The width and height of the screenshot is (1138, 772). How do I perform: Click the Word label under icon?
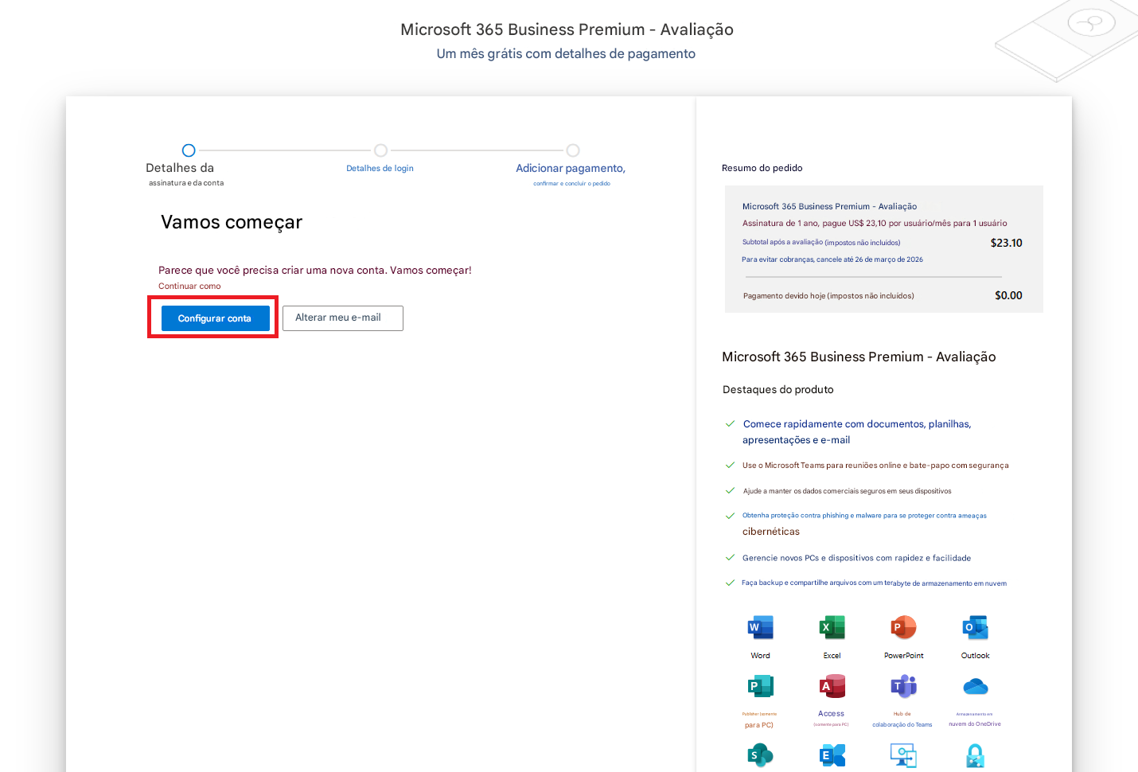[x=760, y=656]
